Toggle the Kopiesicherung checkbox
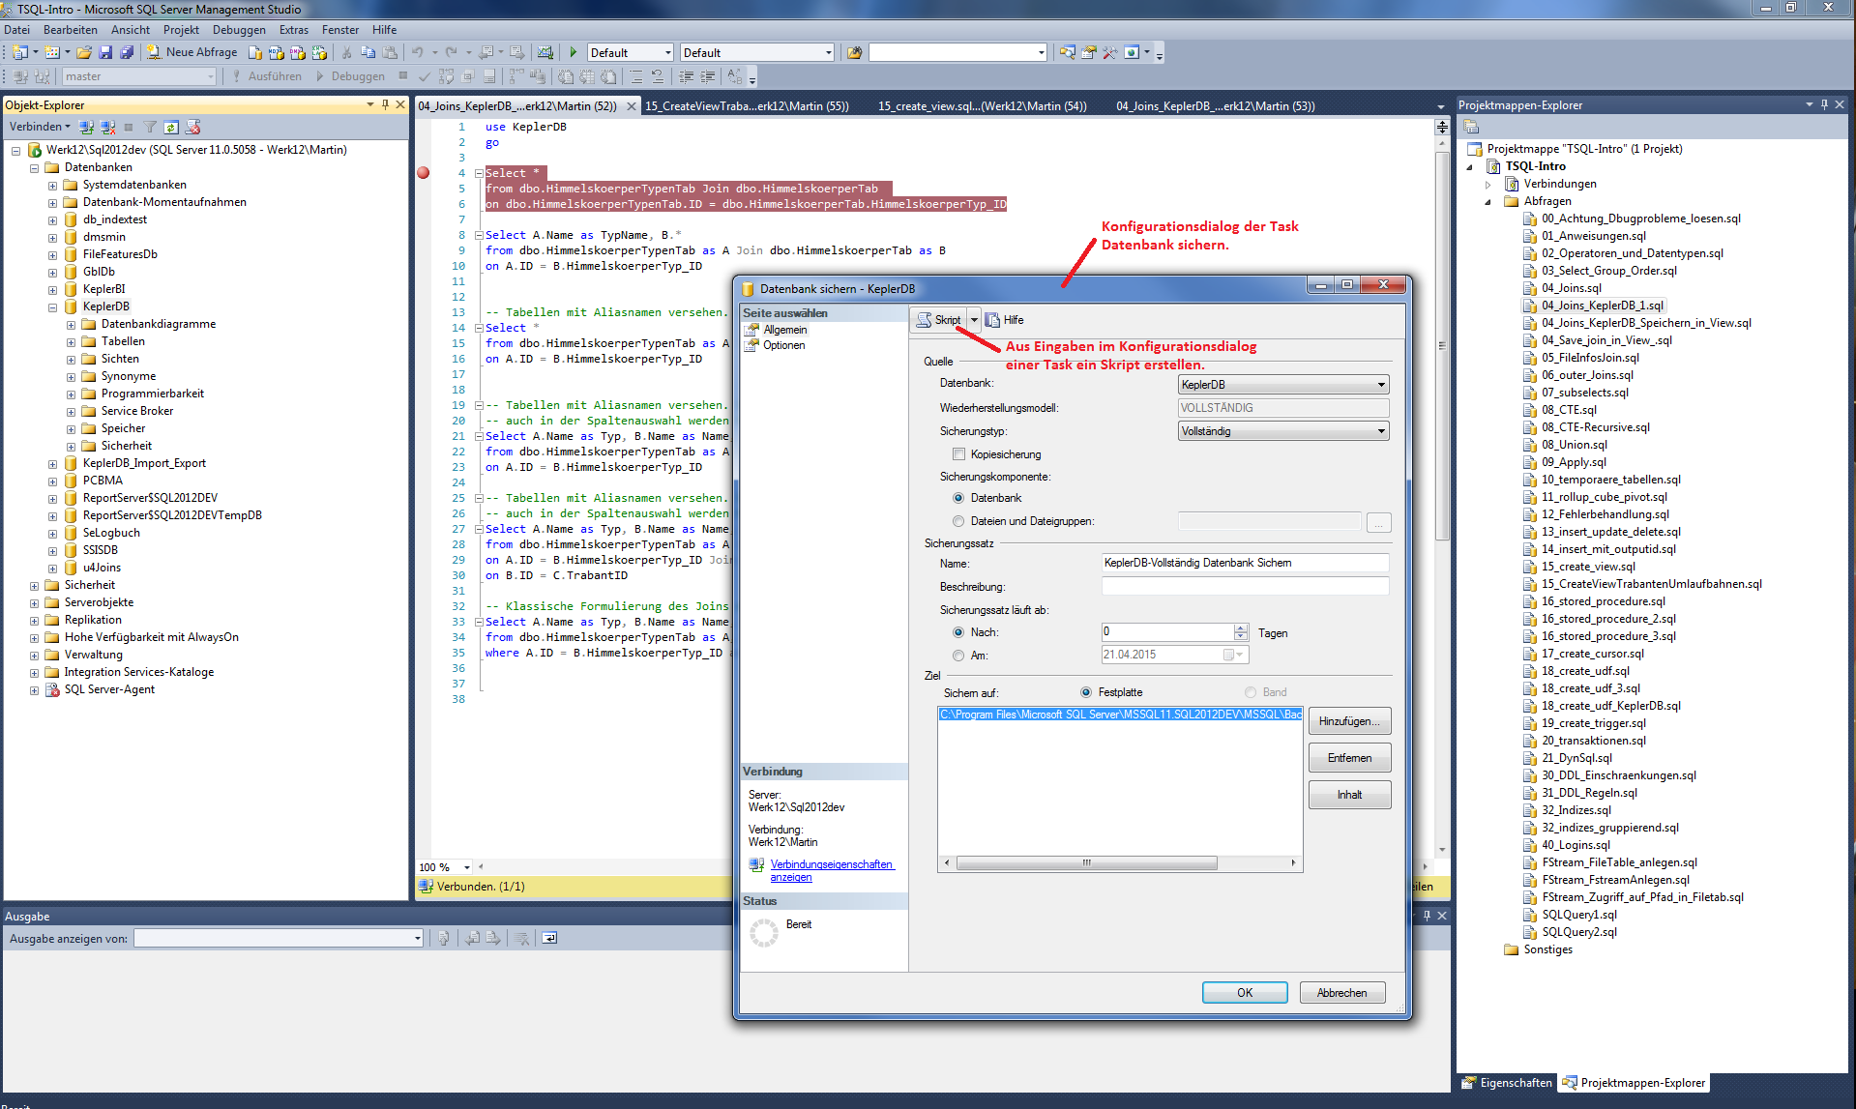Viewport: 1856px width, 1109px height. [958, 454]
